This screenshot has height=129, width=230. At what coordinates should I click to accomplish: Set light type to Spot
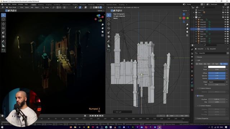[216, 64]
